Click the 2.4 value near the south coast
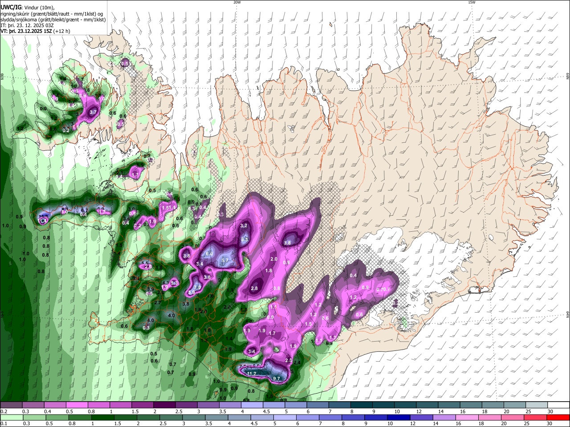Screen dimensions: 570x427 pyautogui.click(x=297, y=363)
